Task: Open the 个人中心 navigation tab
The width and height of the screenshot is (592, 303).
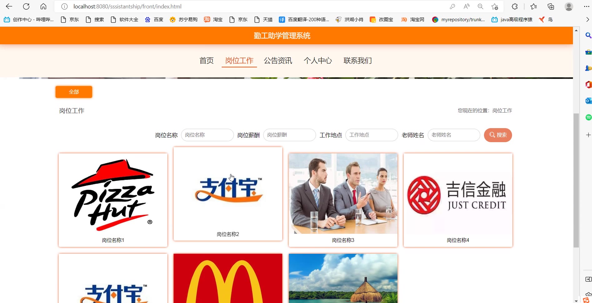Action: pos(318,60)
